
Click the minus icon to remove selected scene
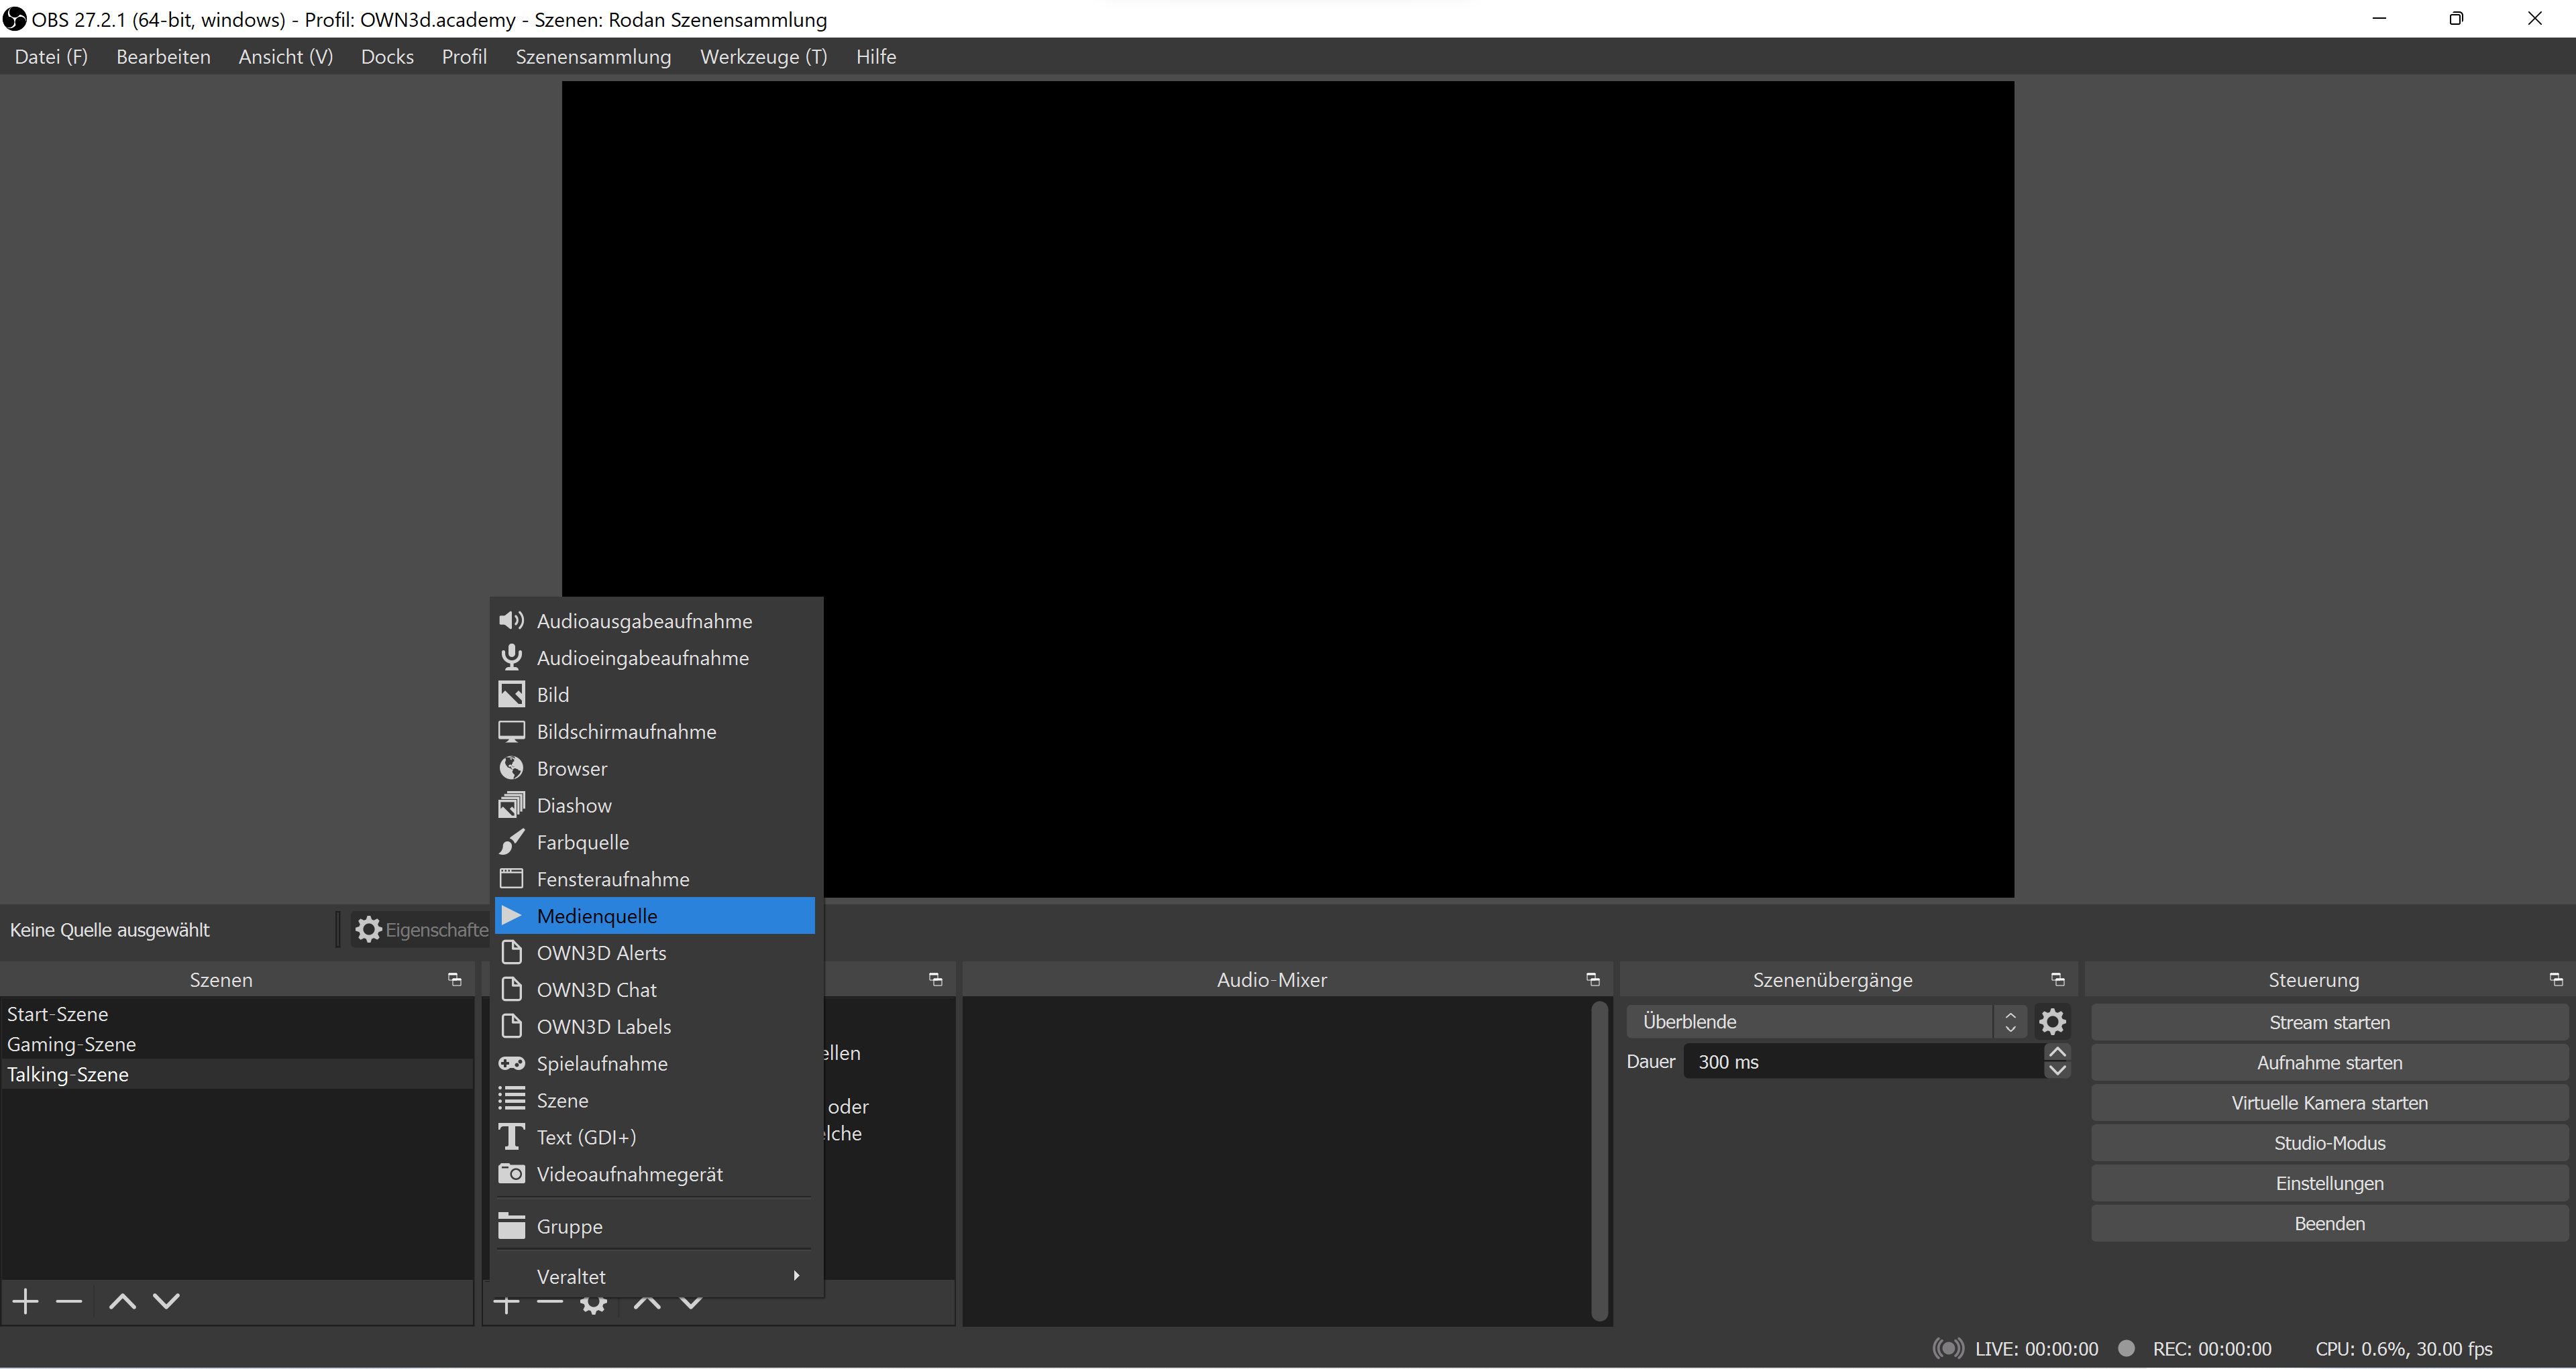pyautogui.click(x=68, y=1301)
